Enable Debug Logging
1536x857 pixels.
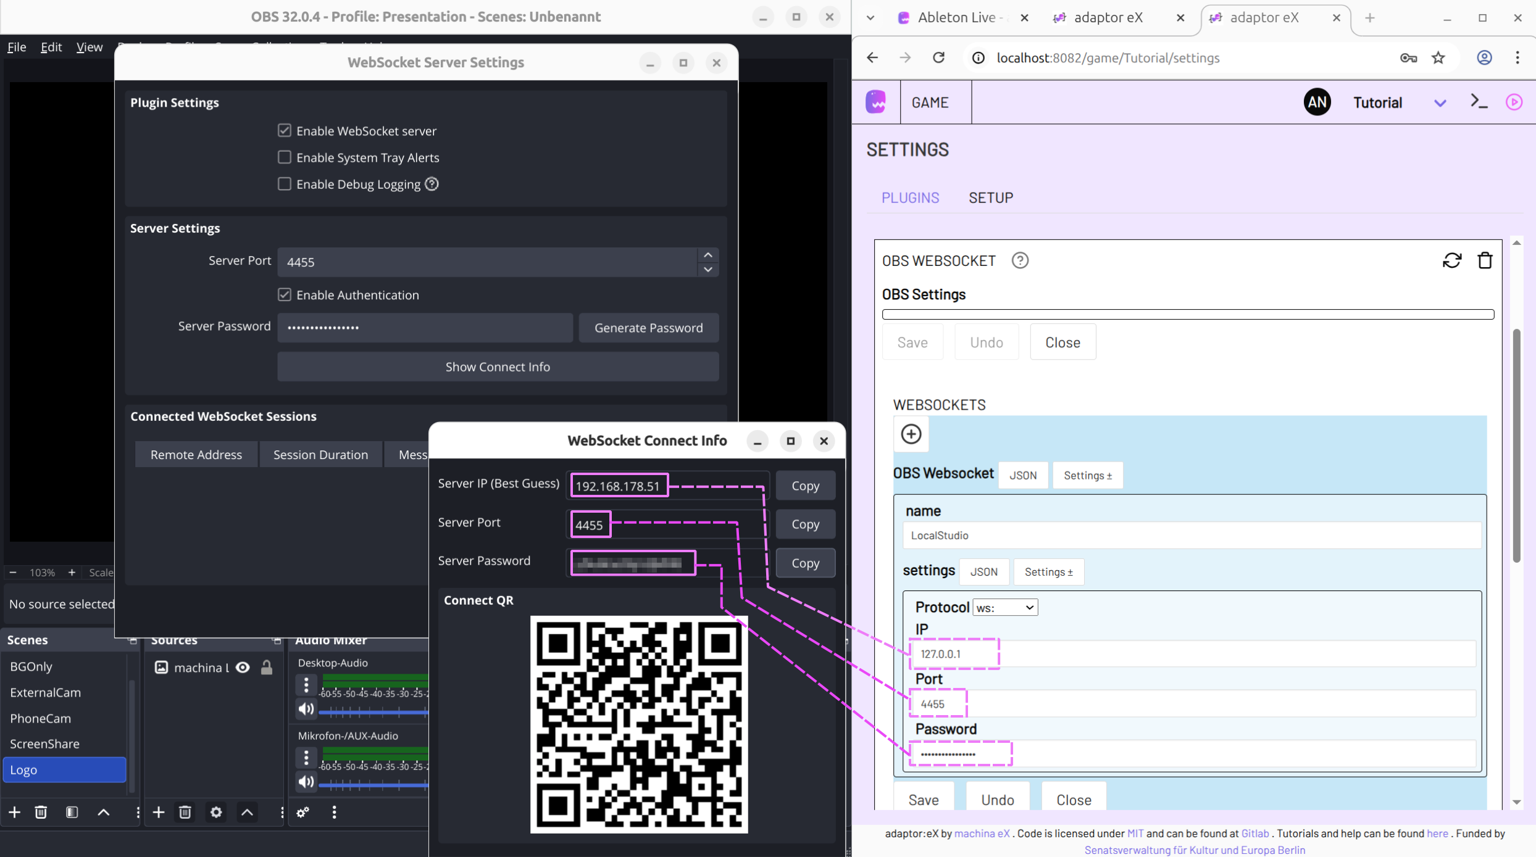click(285, 184)
